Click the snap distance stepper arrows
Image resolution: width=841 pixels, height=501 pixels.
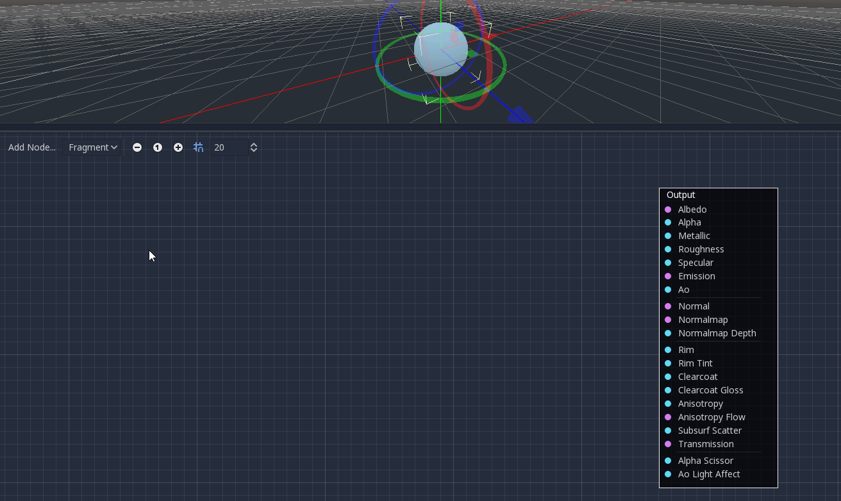254,147
